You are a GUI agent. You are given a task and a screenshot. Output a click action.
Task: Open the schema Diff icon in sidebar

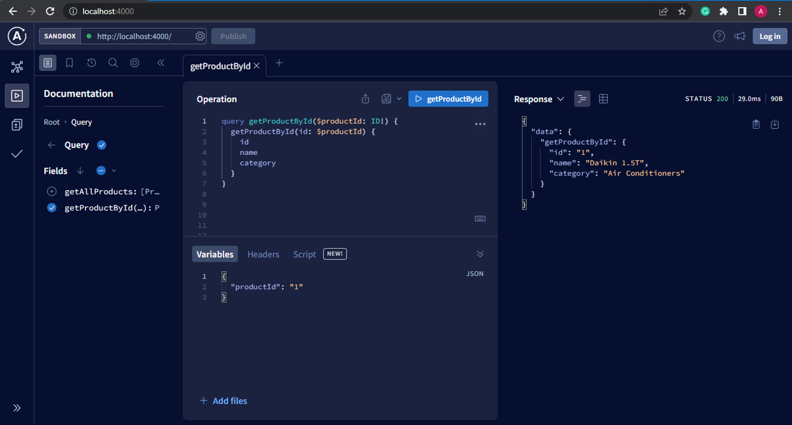click(17, 124)
